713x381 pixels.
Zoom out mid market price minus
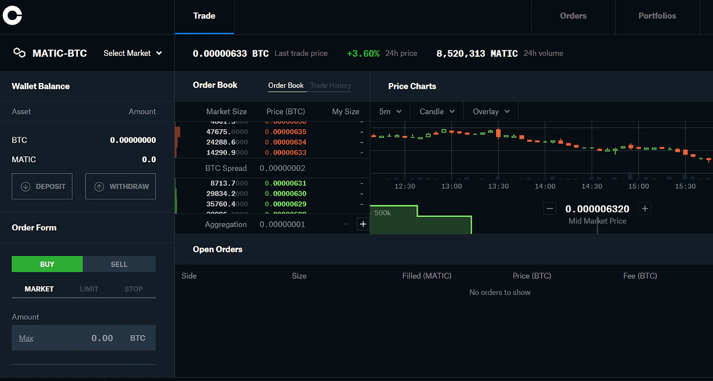pos(550,209)
